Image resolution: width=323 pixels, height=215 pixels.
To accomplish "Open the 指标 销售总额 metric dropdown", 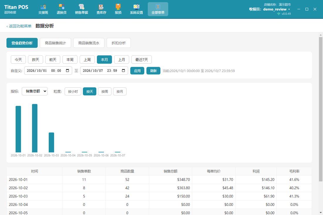I will 35,91.
